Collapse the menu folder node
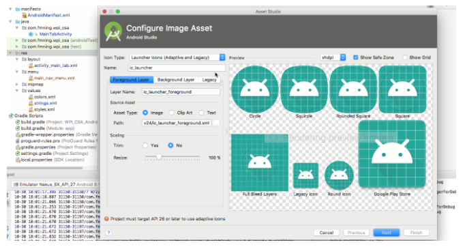 (17, 72)
